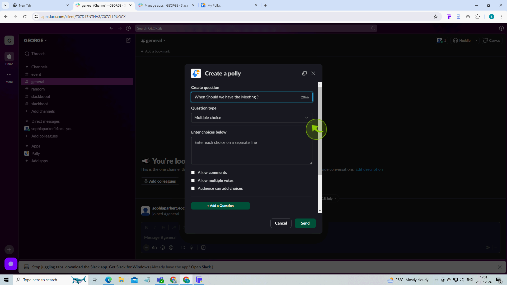Open Question type Multiple choice dropdown

pyautogui.click(x=252, y=118)
